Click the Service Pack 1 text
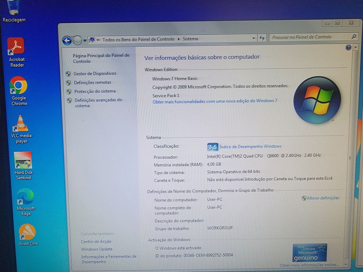This screenshot has height=272, width=363. pos(166,96)
